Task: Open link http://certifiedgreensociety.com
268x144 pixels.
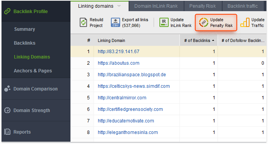Action: pos(130,109)
